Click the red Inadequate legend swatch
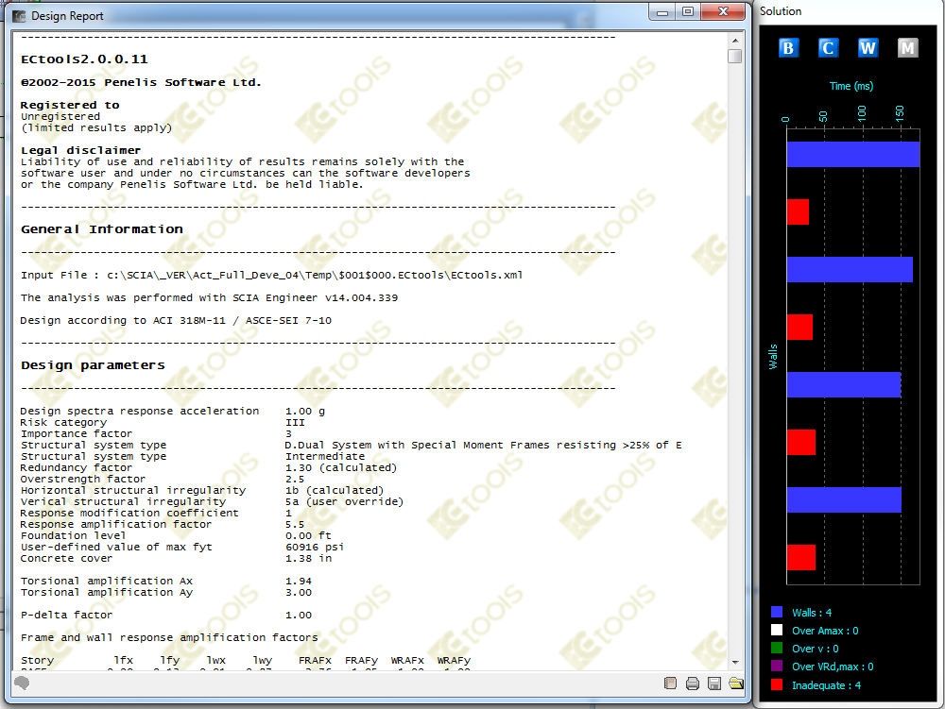 pos(777,684)
